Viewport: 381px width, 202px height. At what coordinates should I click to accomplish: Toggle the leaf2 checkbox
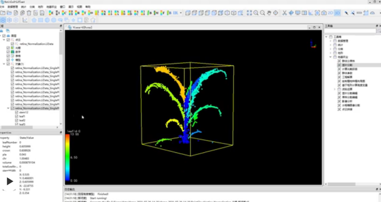pos(16,120)
